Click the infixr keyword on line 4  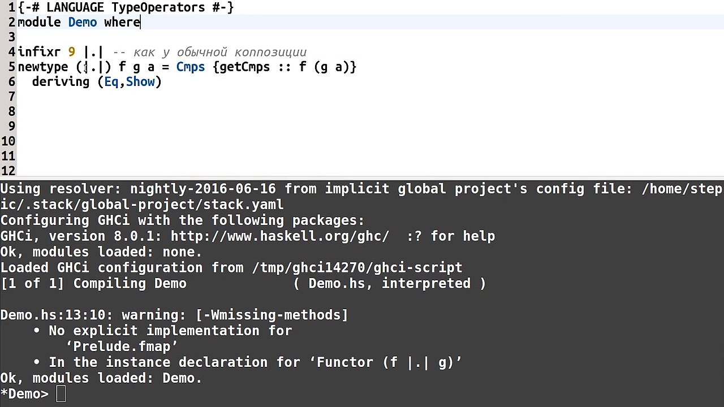pyautogui.click(x=39, y=52)
